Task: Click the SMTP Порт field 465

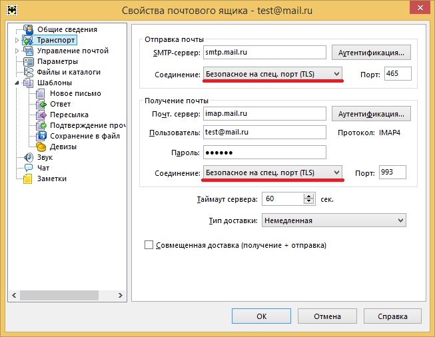Action: [x=398, y=74]
